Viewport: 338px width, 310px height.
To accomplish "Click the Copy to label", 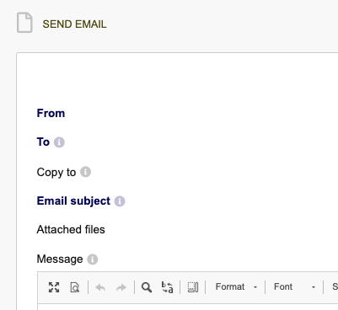I will coord(56,173).
